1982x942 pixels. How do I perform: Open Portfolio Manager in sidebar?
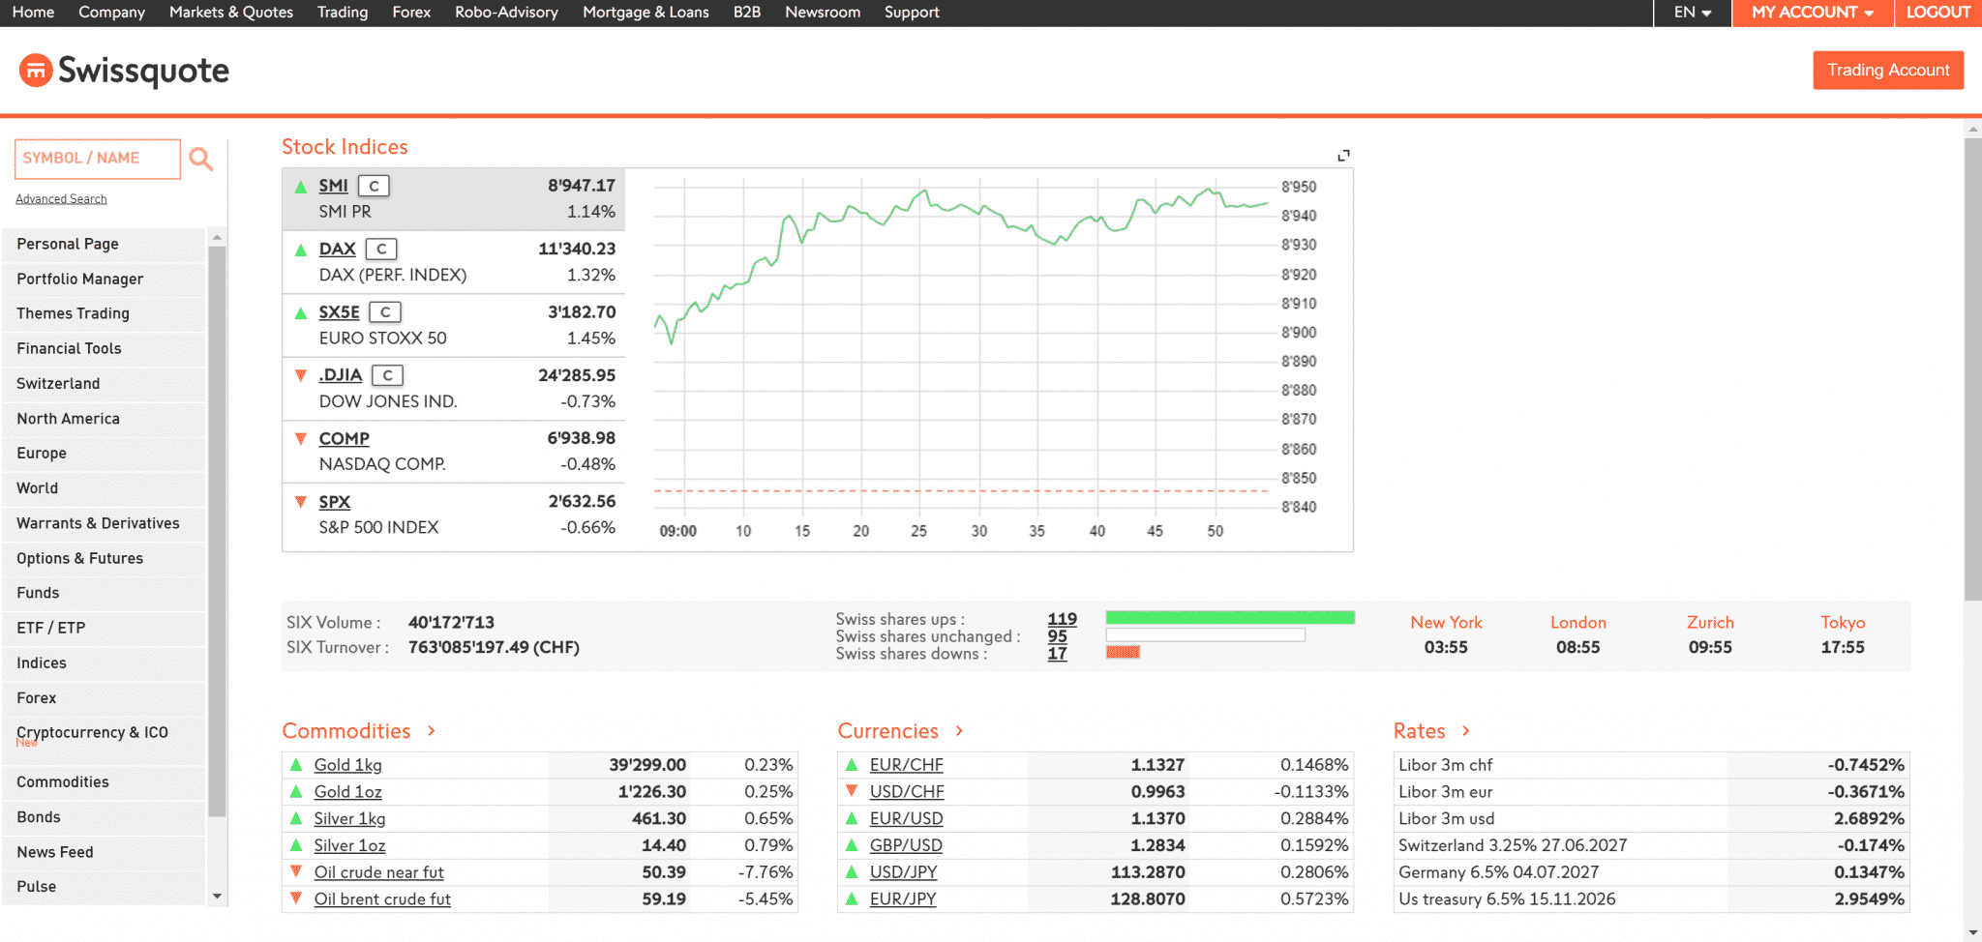[104, 279]
